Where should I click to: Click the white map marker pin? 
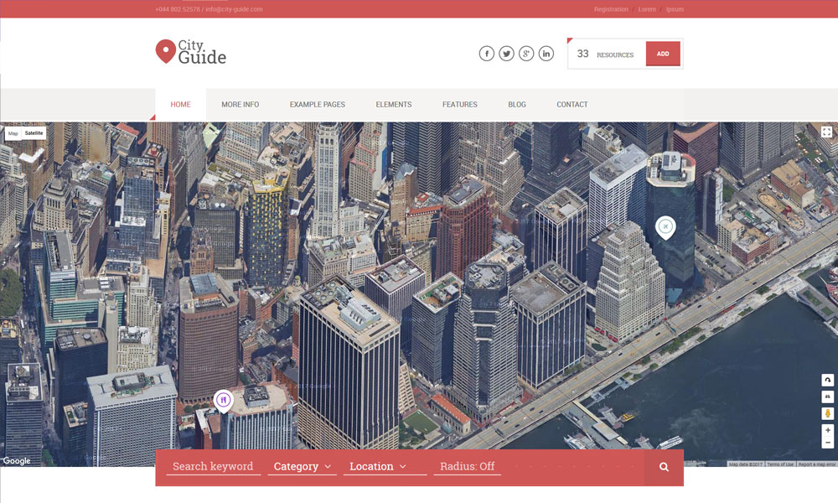click(665, 226)
